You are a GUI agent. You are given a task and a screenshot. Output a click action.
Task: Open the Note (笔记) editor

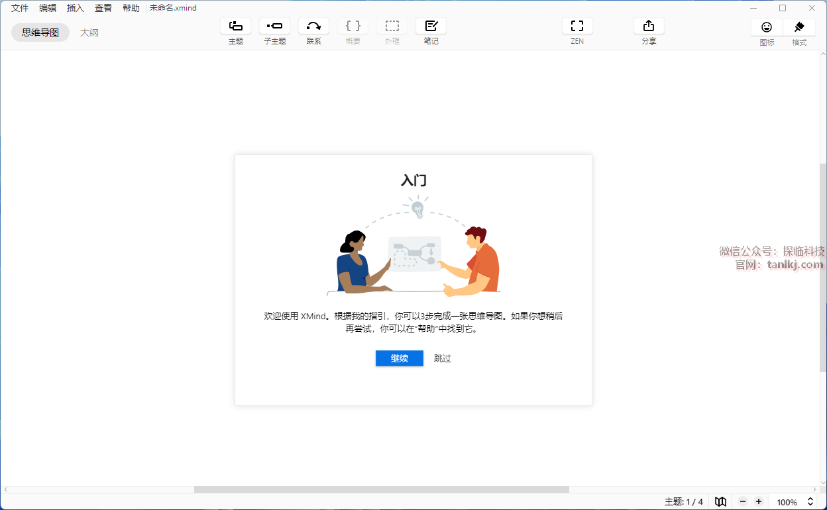(431, 26)
